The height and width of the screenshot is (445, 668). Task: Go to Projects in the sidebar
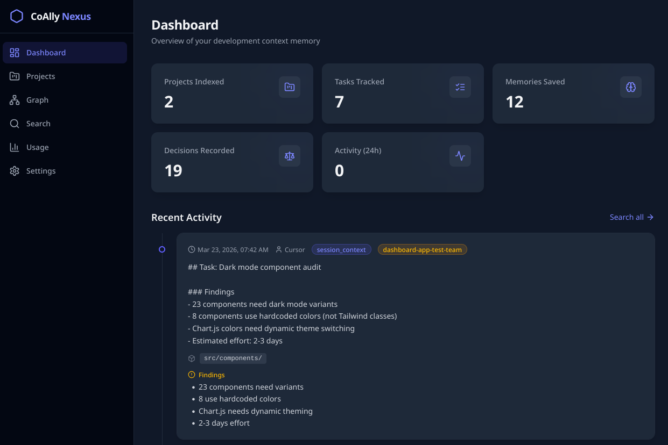pos(40,76)
